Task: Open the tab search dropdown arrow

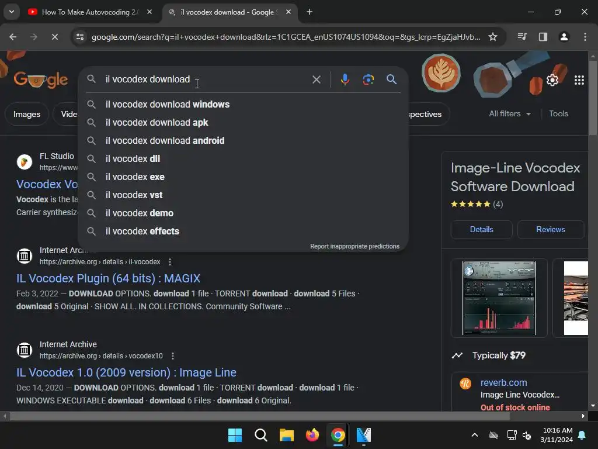Action: (x=12, y=12)
